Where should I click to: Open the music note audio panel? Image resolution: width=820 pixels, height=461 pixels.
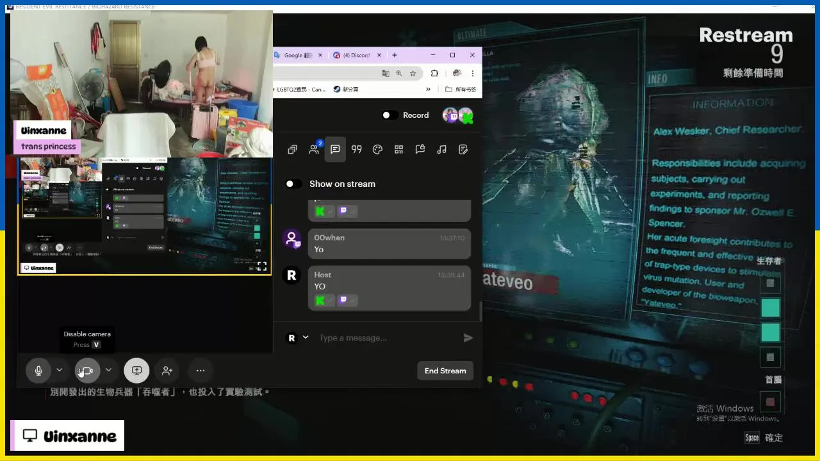tap(441, 149)
